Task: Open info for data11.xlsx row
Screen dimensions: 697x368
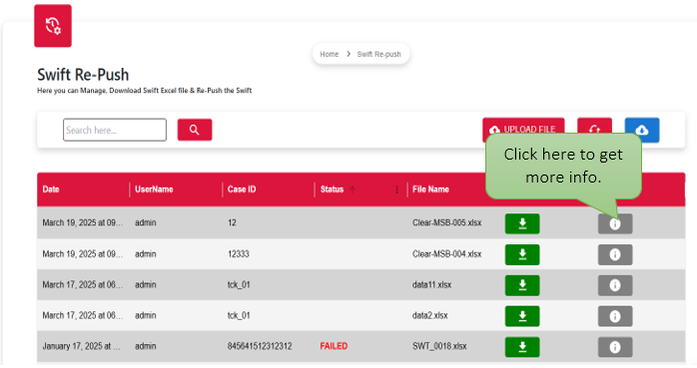Action: tap(615, 285)
